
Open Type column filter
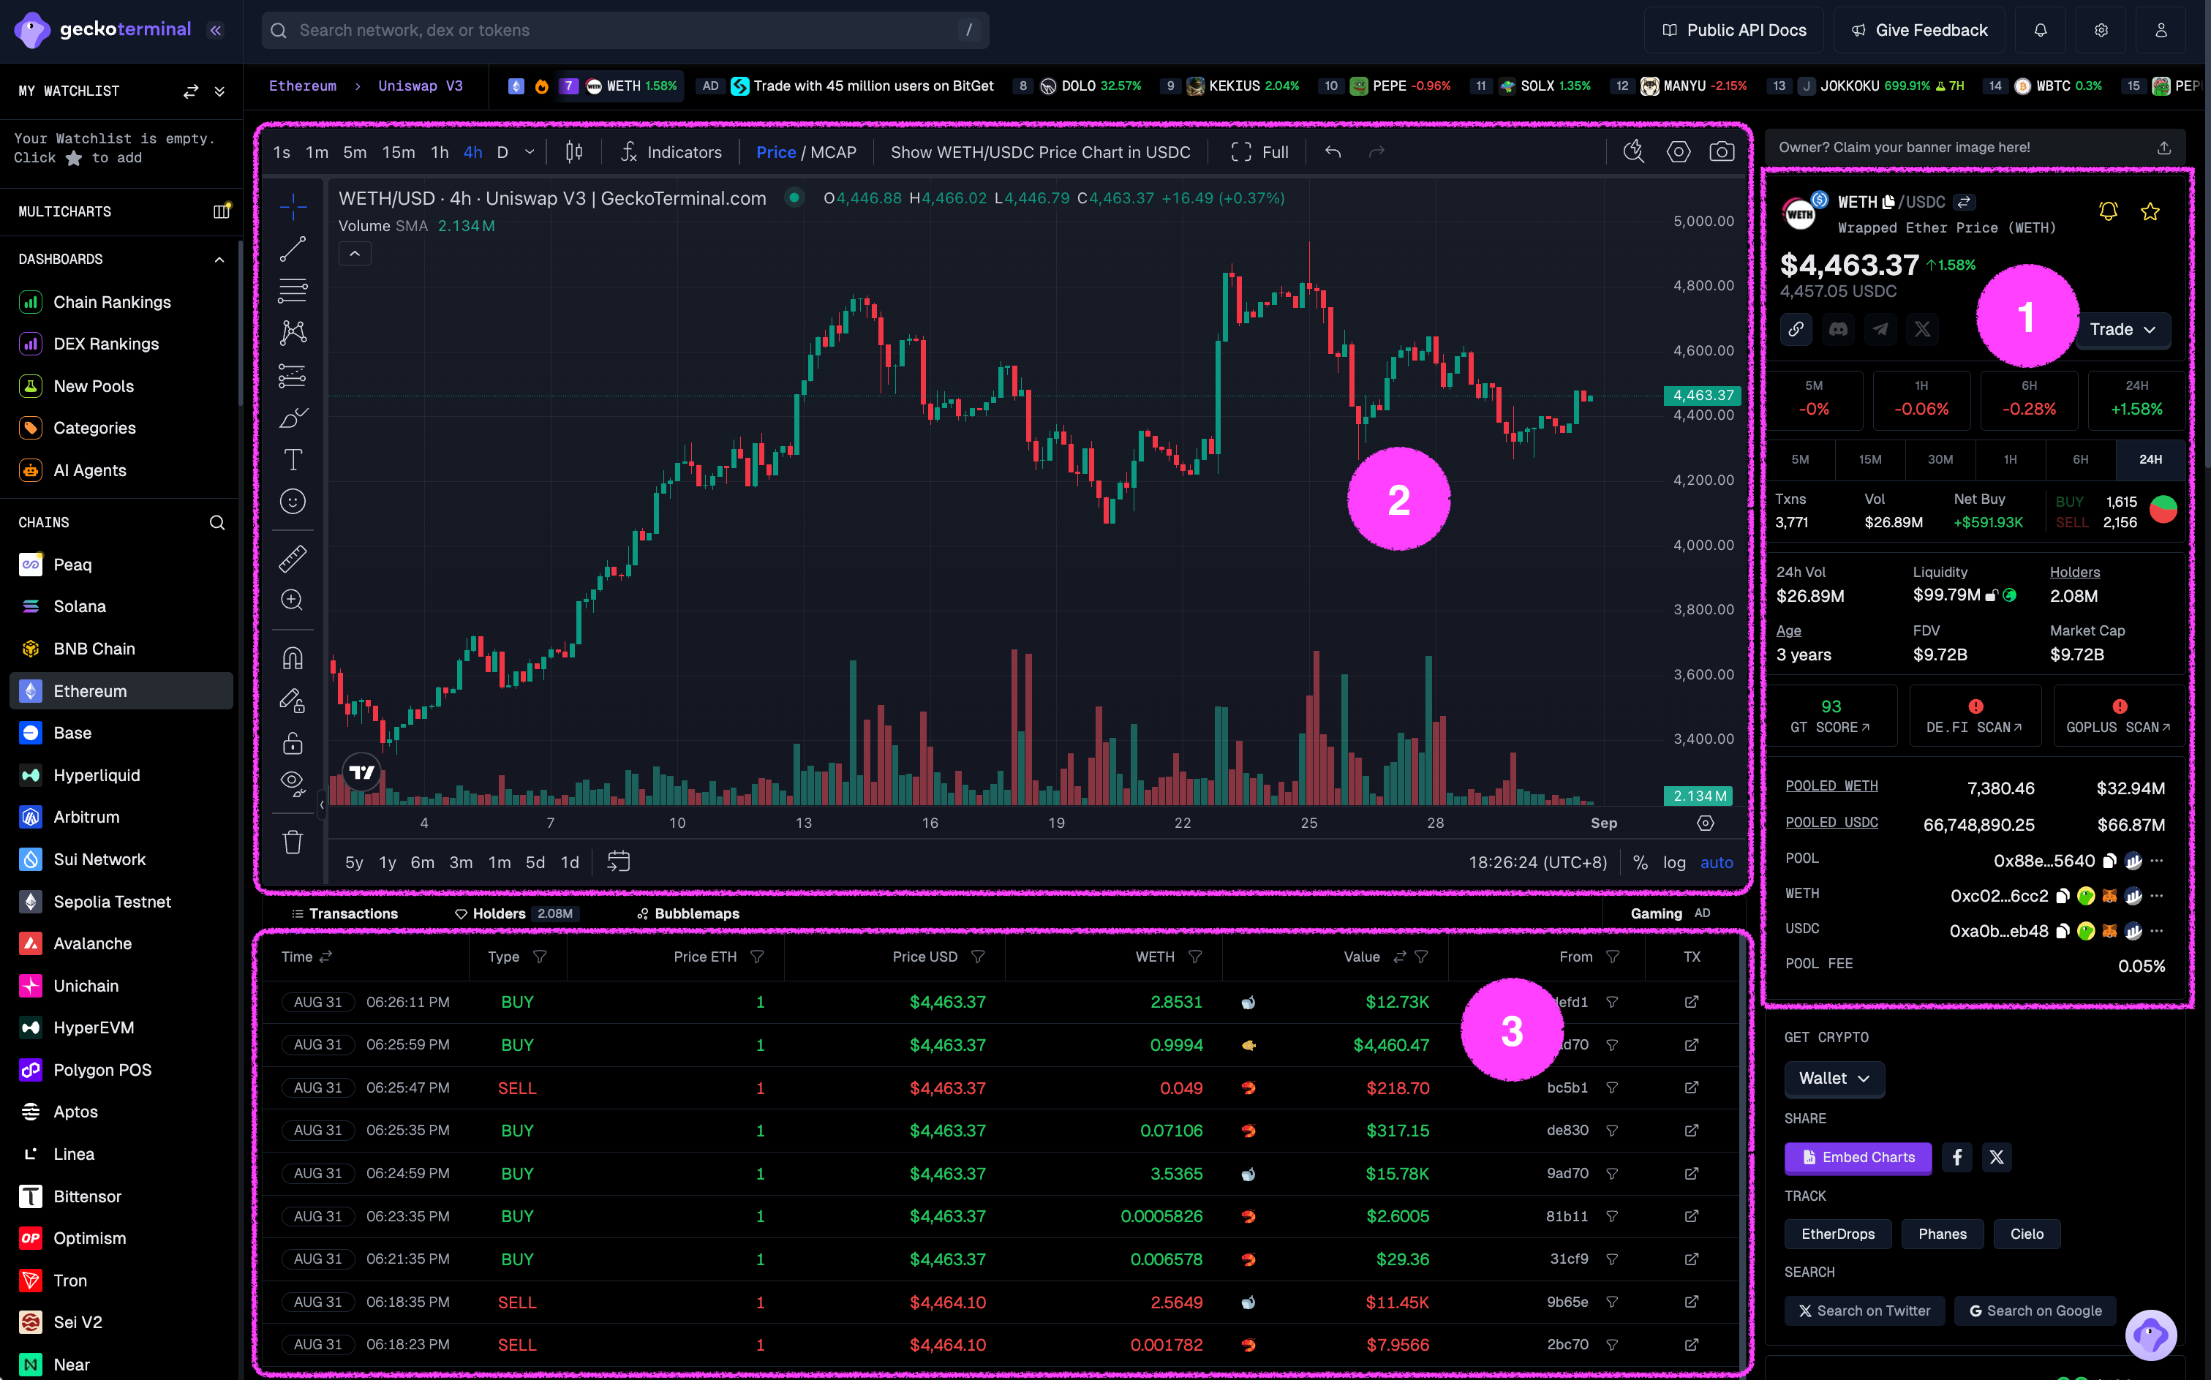pyautogui.click(x=540, y=957)
